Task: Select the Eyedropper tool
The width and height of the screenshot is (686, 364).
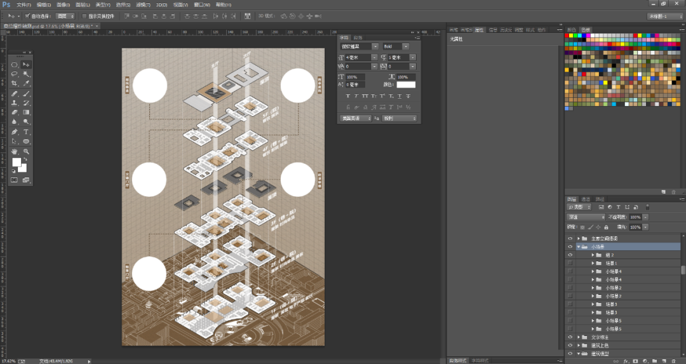Action: pyautogui.click(x=26, y=83)
